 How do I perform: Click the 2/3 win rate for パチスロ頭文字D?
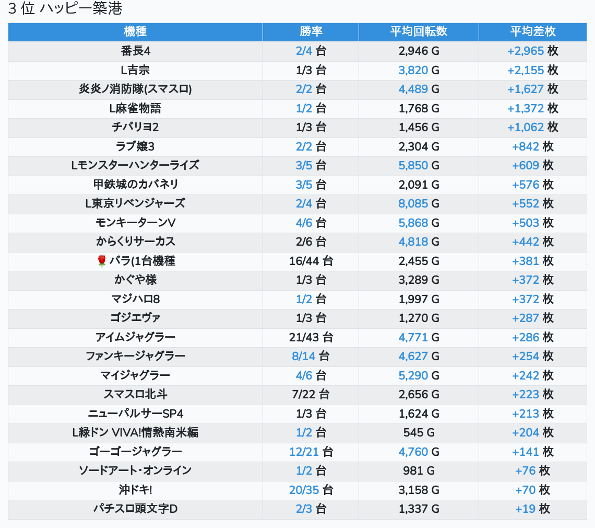tap(304, 509)
